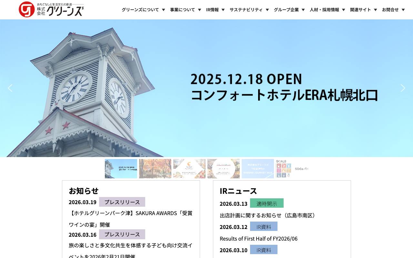Screen dimensions: 413x258
Task: Select the コンフォートホテル slide thumbnail
Action: pos(121,168)
